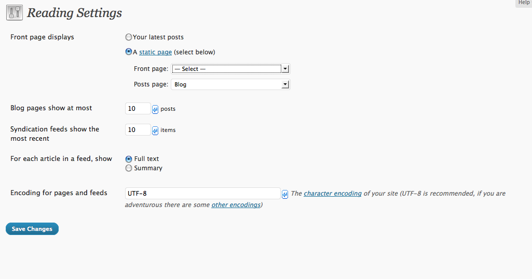The width and height of the screenshot is (532, 279).
Task: Click the arrow on the Posts page dropdown
Action: [285, 84]
